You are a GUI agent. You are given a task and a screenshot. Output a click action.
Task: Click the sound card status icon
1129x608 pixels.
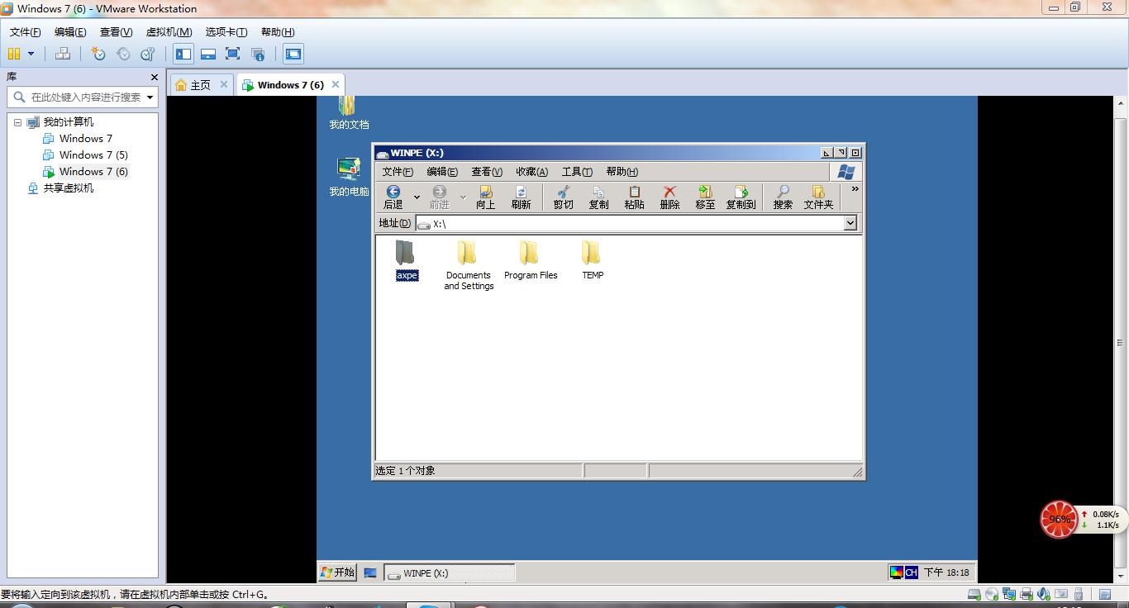coord(1043,594)
